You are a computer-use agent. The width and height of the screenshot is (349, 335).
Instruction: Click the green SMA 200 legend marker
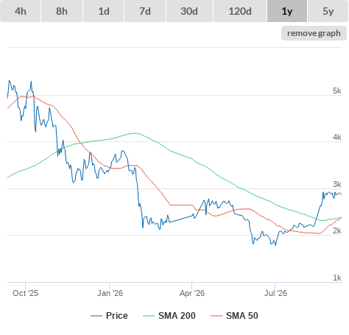pyautogui.click(x=149, y=316)
